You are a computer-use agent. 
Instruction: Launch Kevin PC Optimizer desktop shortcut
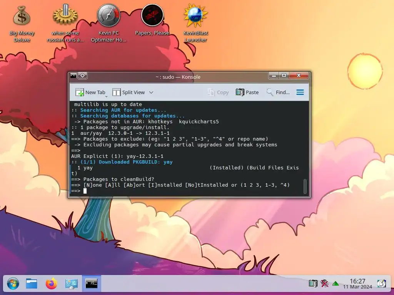(109, 24)
